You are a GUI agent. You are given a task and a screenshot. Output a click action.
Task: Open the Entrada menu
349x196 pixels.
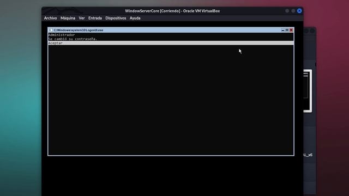(x=95, y=18)
